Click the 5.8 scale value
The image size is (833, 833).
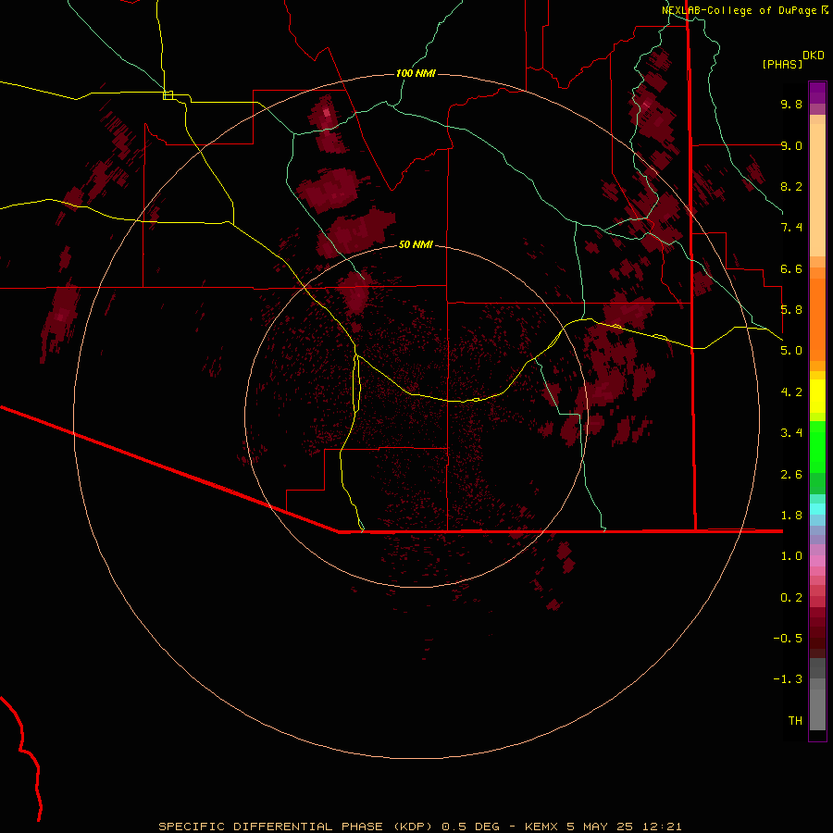[791, 310]
